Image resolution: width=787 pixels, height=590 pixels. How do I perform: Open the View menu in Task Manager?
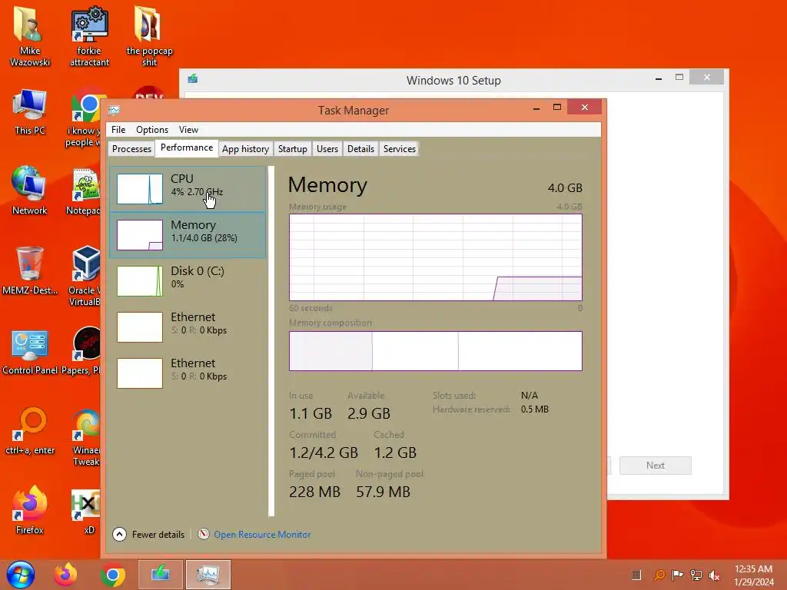189,129
